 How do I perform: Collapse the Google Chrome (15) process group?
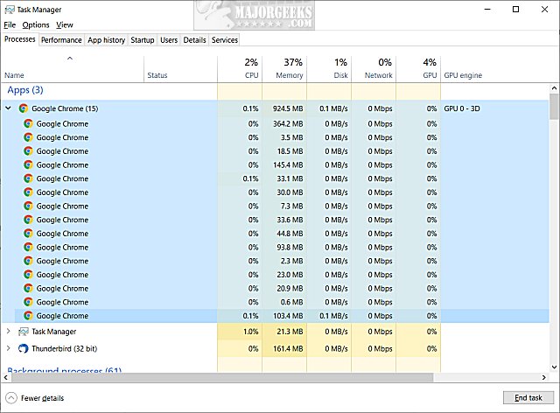click(8, 108)
